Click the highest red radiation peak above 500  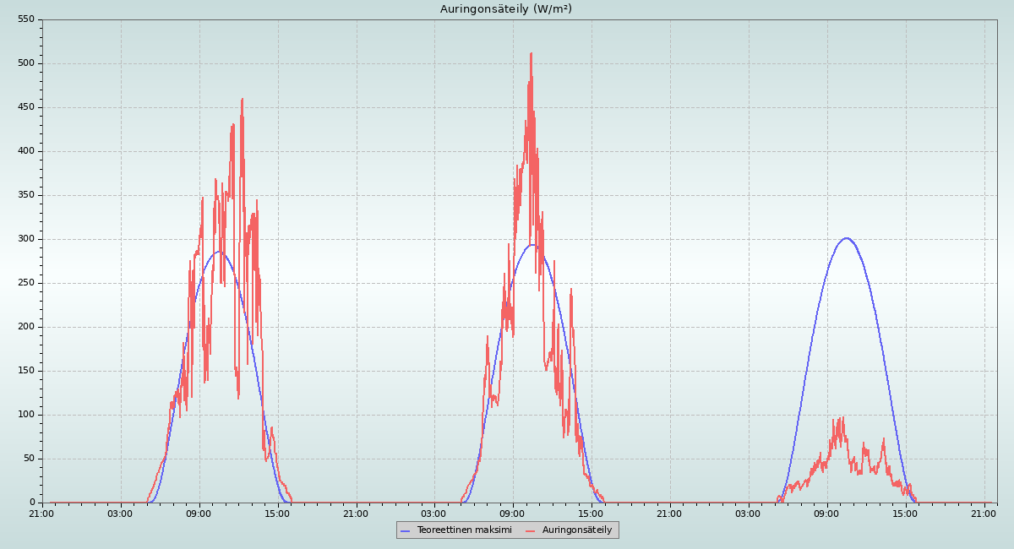(531, 54)
